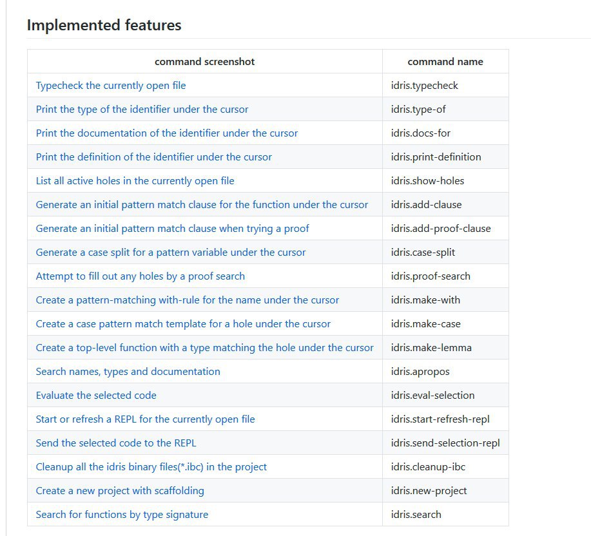Click 'Search for functions by type signature' link
Viewport: 591px width, 536px height.
122,515
